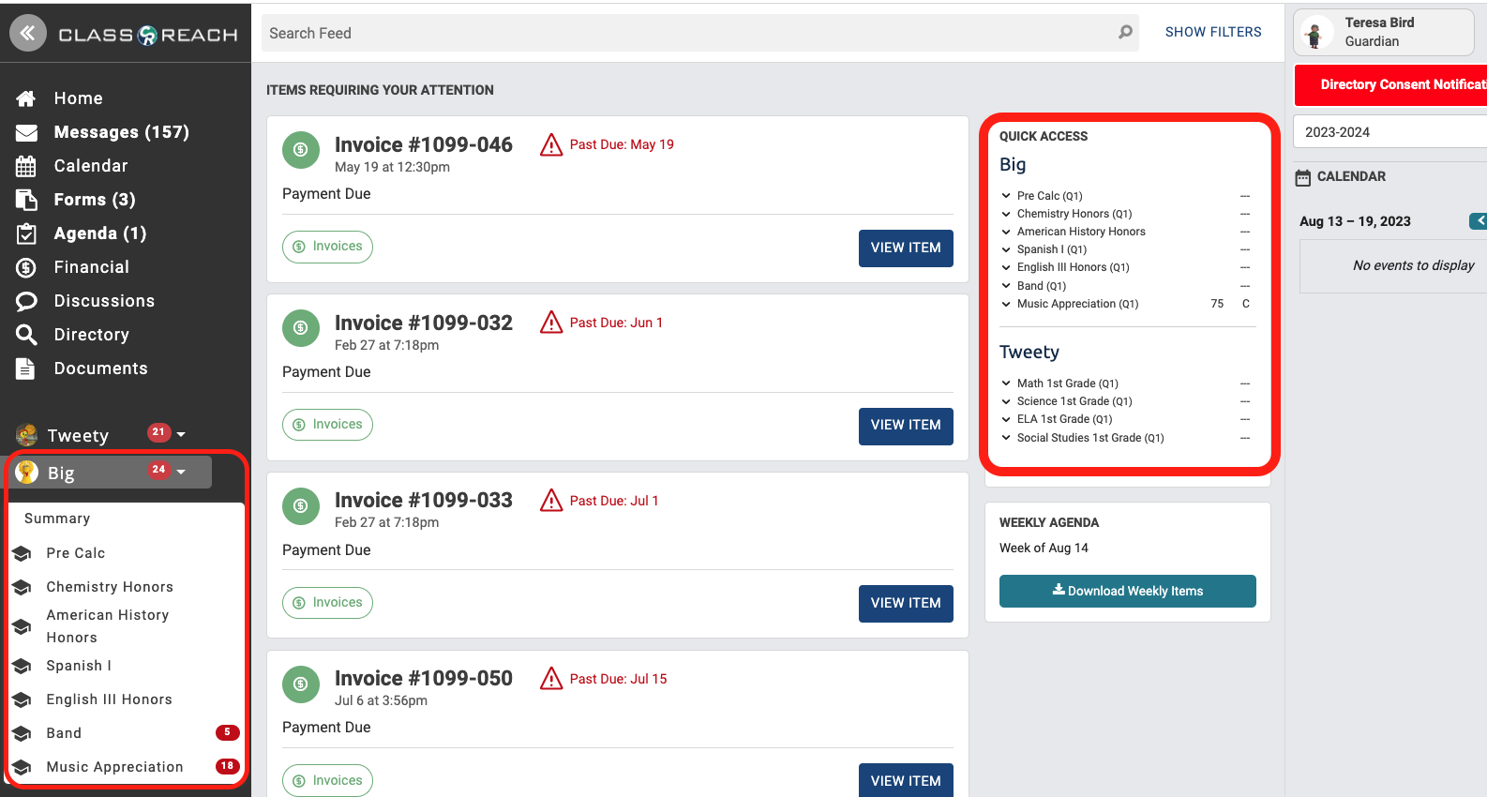The width and height of the screenshot is (1487, 797).
Task: View item for Invoice #1099-033
Action: (x=906, y=603)
